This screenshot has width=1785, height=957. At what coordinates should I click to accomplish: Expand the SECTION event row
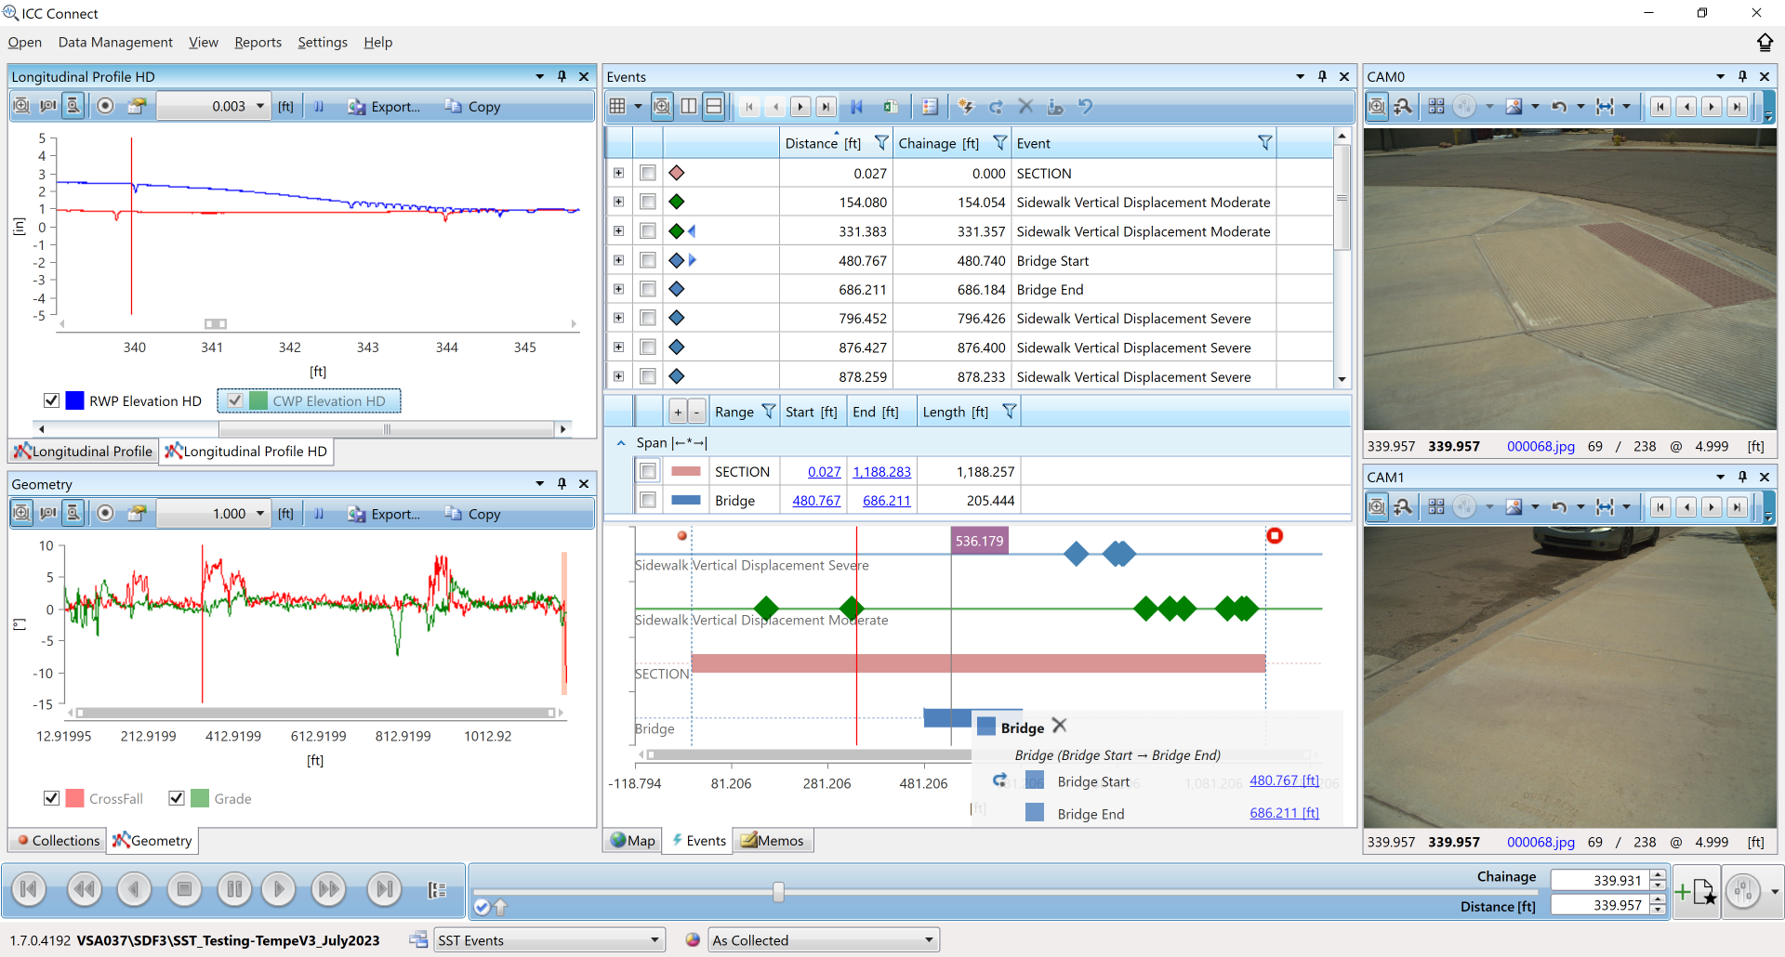[618, 173]
